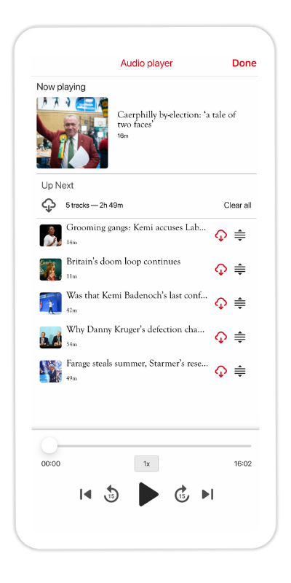
Task: Select Why Danny Kruger's defection track title
Action: tap(135, 329)
